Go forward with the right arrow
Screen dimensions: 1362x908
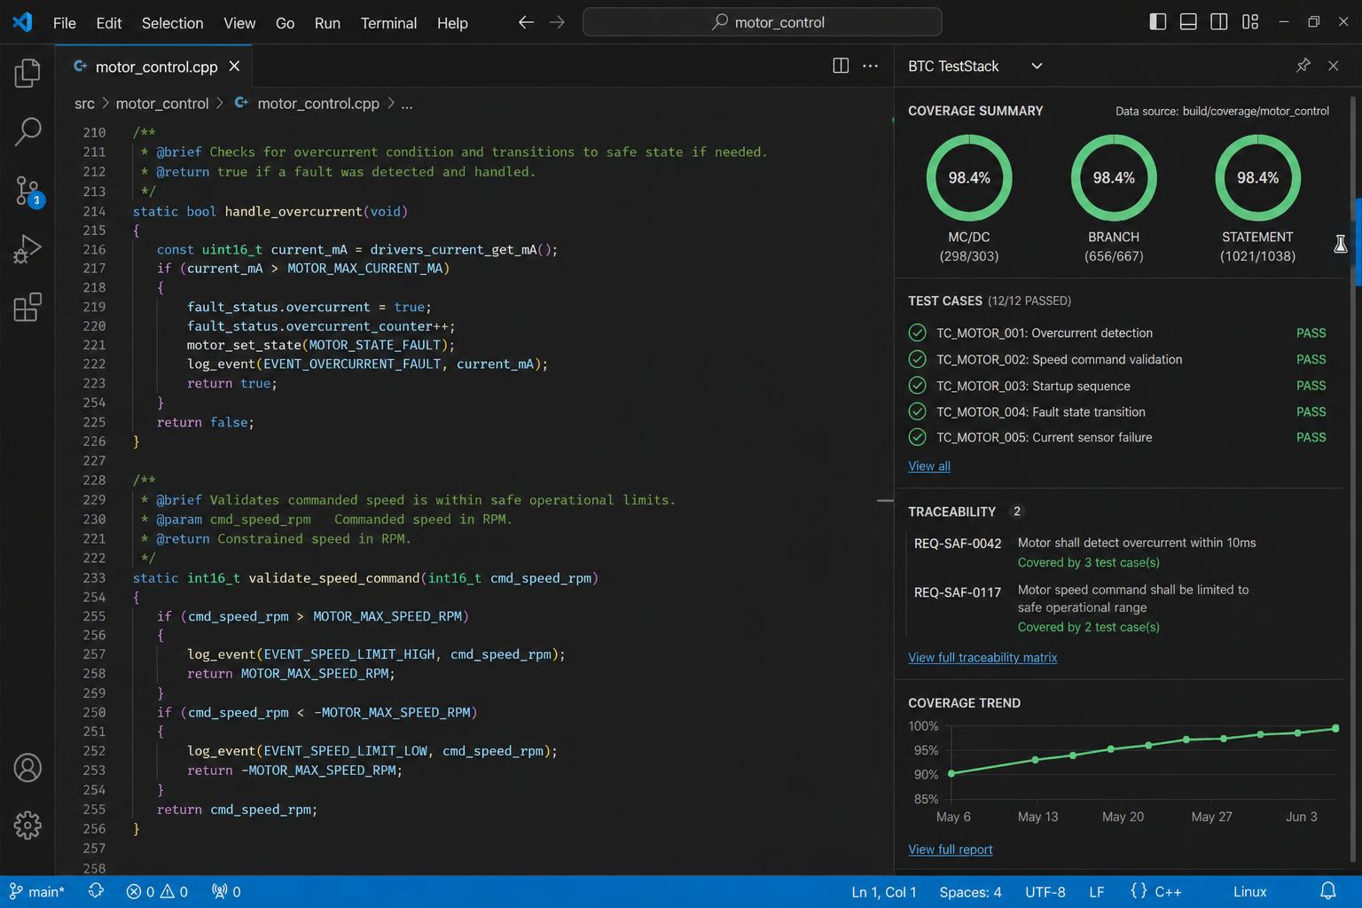557,22
